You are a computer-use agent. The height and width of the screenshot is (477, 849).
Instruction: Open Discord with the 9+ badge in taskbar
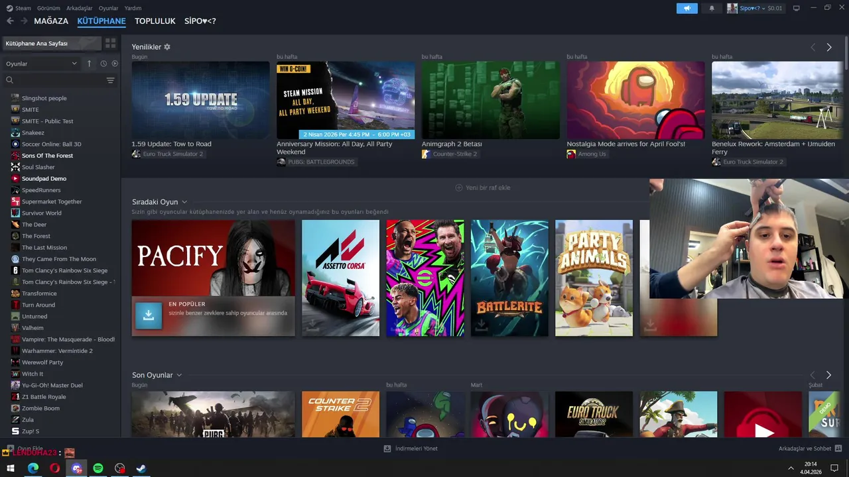(76, 468)
